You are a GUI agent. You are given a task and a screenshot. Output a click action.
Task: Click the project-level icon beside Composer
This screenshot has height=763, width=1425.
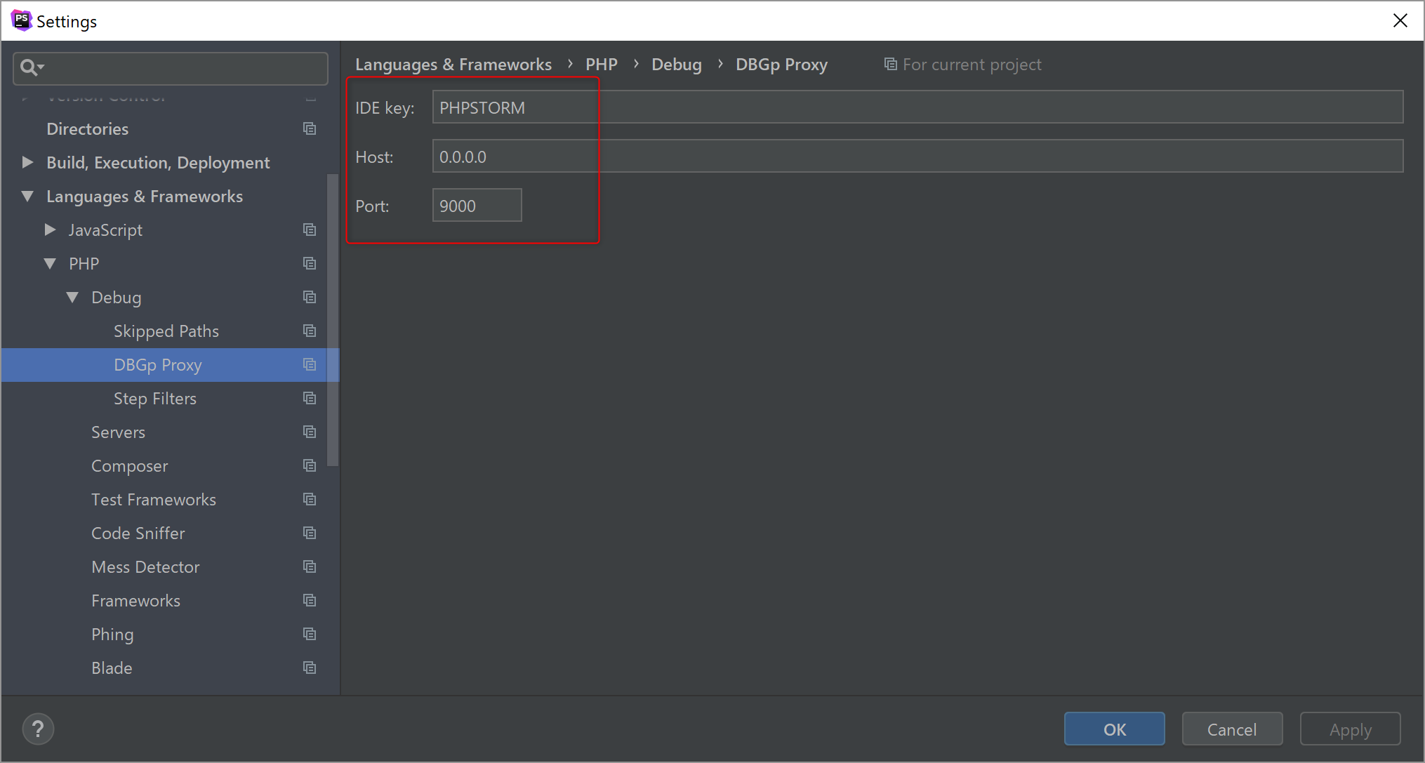coord(310,465)
